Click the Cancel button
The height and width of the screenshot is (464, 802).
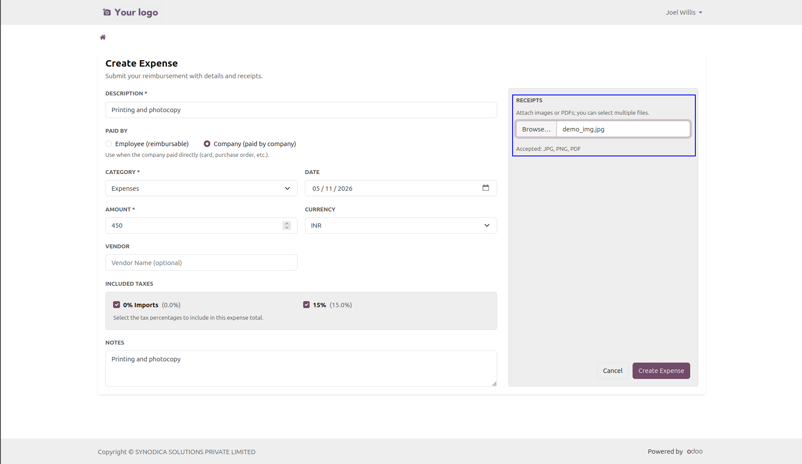point(612,371)
